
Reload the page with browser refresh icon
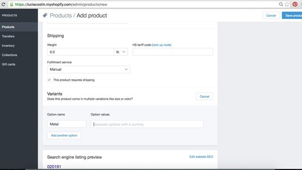[3, 4]
